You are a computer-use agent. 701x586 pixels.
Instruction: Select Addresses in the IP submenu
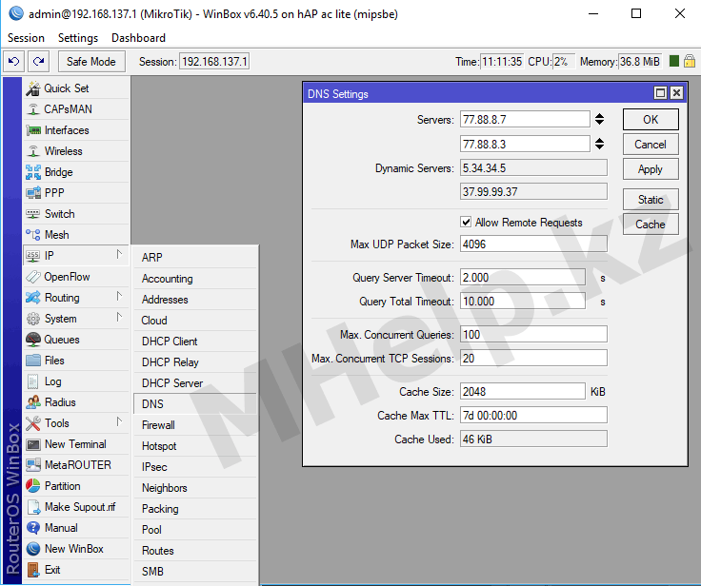pos(195,300)
